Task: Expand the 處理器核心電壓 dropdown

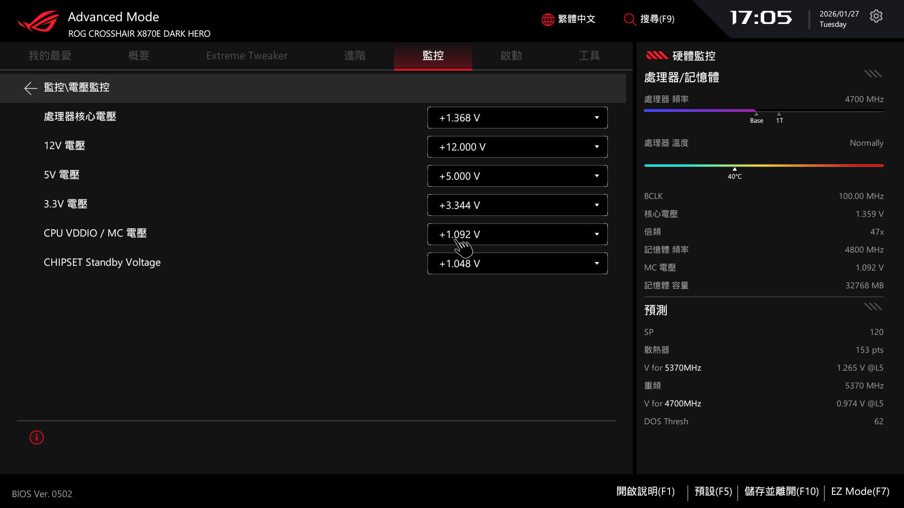Action: [x=597, y=118]
